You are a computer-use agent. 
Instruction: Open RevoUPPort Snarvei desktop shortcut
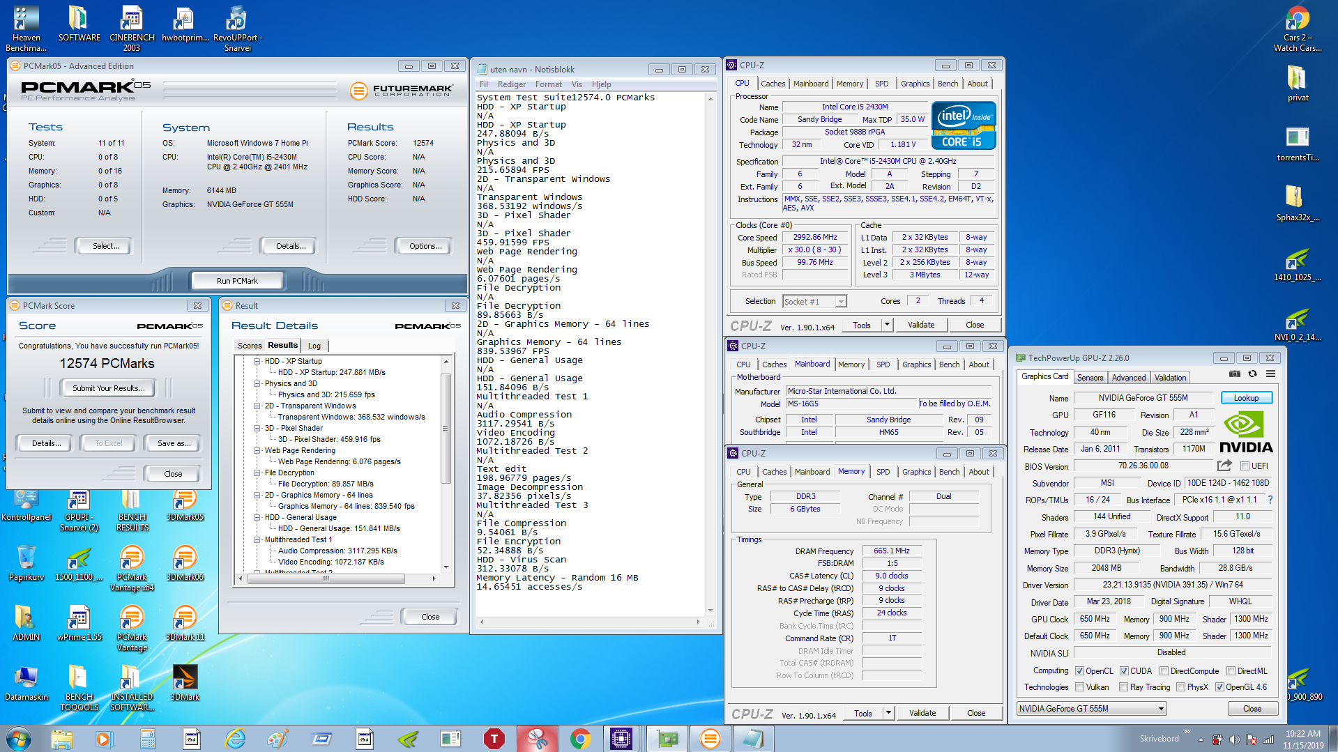click(x=238, y=29)
